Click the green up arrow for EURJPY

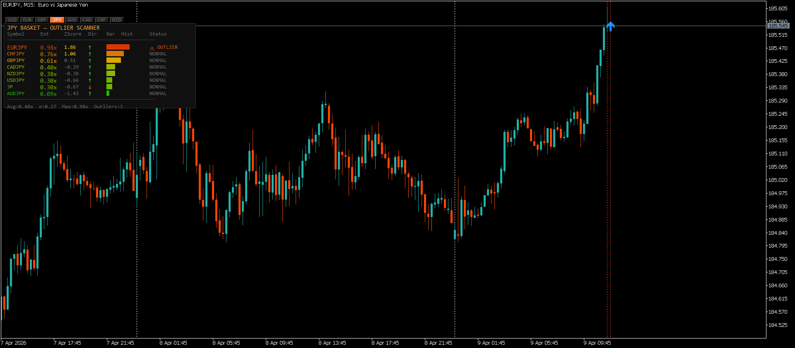click(90, 48)
